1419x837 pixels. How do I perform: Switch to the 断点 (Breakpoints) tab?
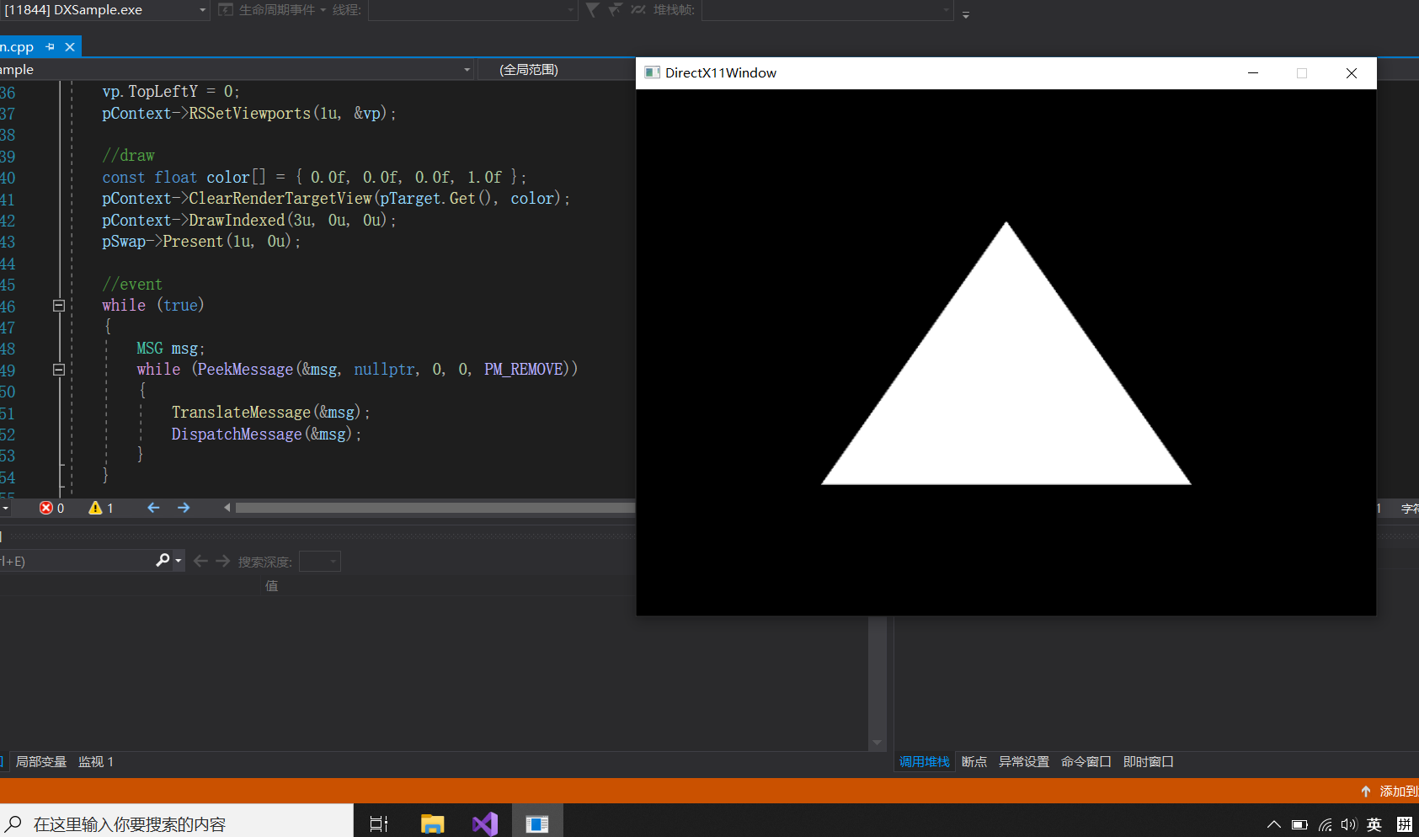point(974,761)
